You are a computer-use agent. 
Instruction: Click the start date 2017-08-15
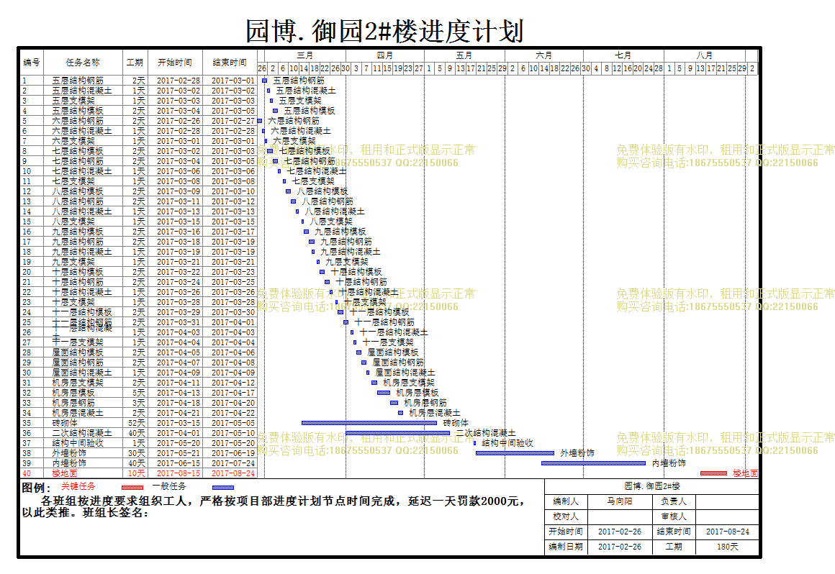click(x=179, y=473)
